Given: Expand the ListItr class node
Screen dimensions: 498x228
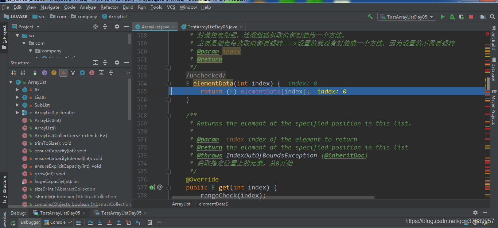Looking at the screenshot, I should [17, 97].
